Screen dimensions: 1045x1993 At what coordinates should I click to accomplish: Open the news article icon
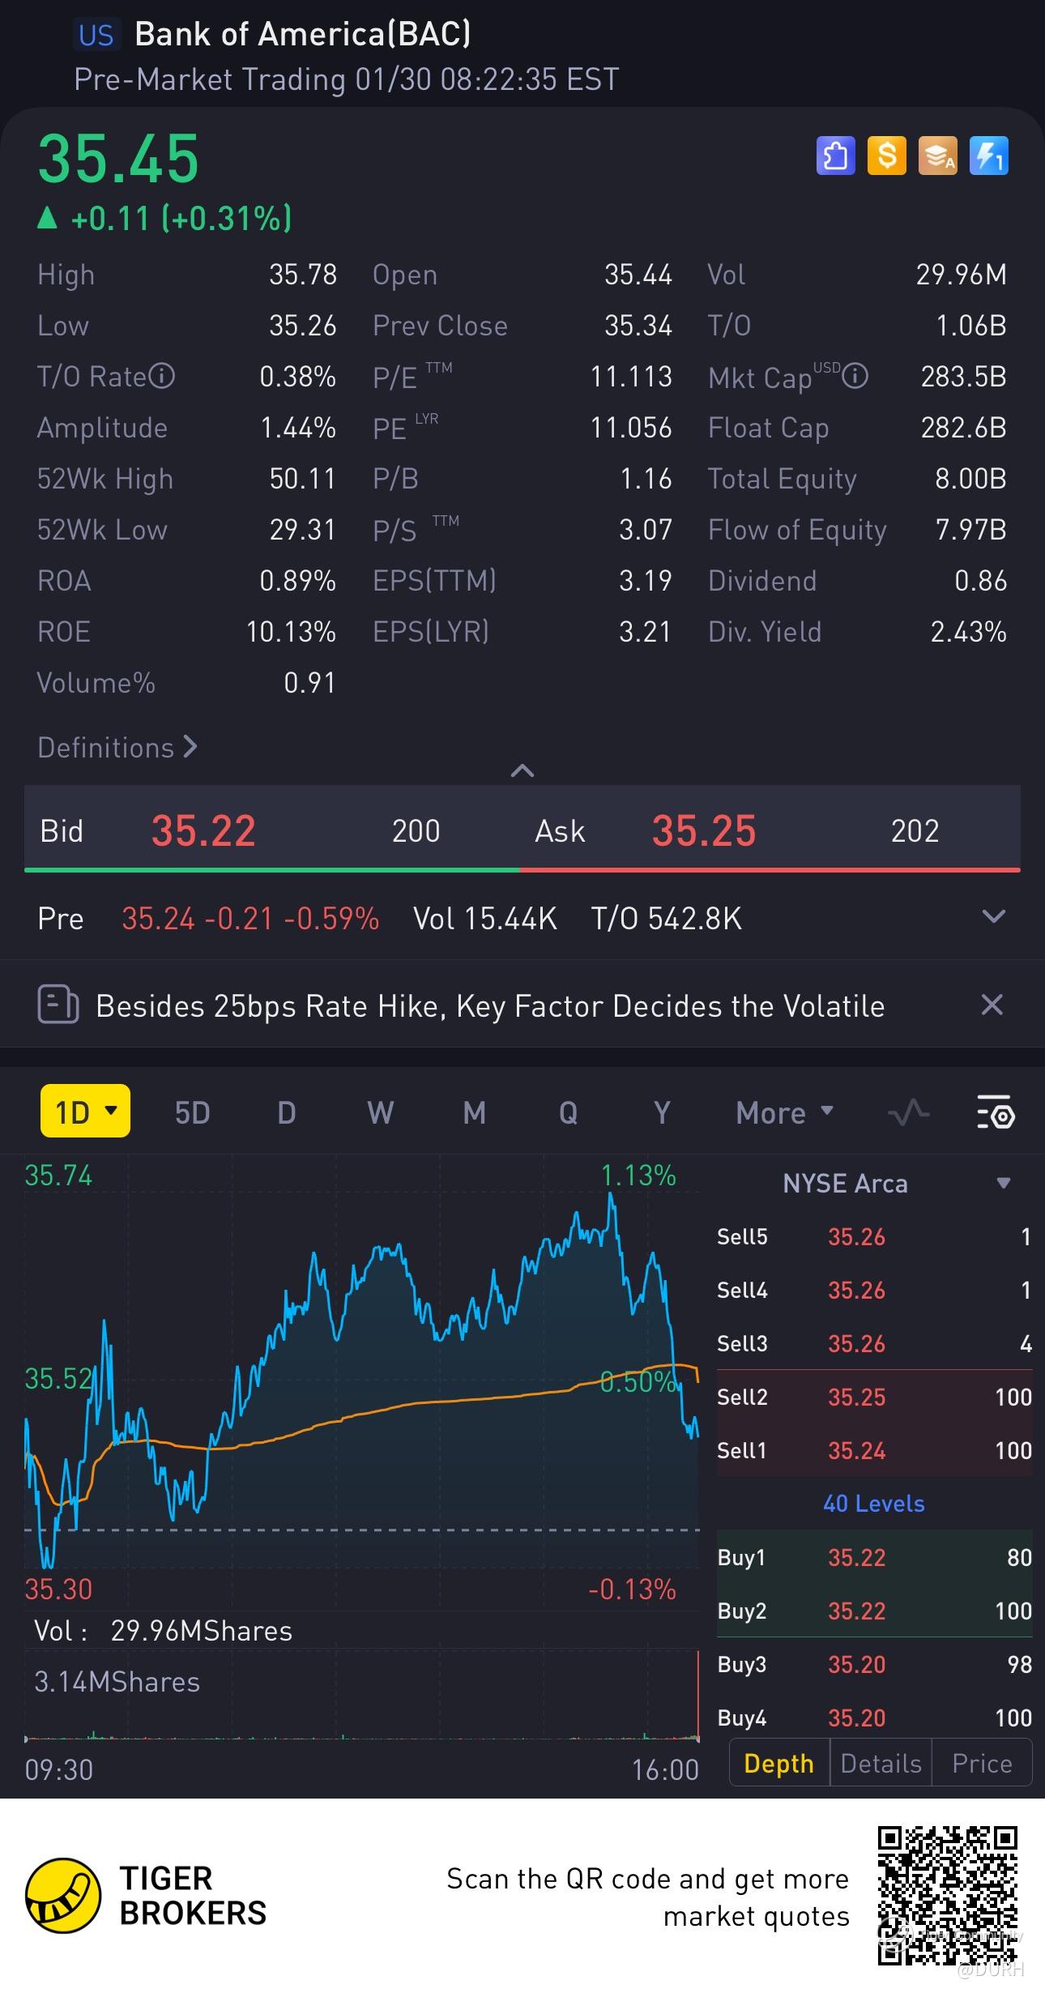tap(58, 1005)
